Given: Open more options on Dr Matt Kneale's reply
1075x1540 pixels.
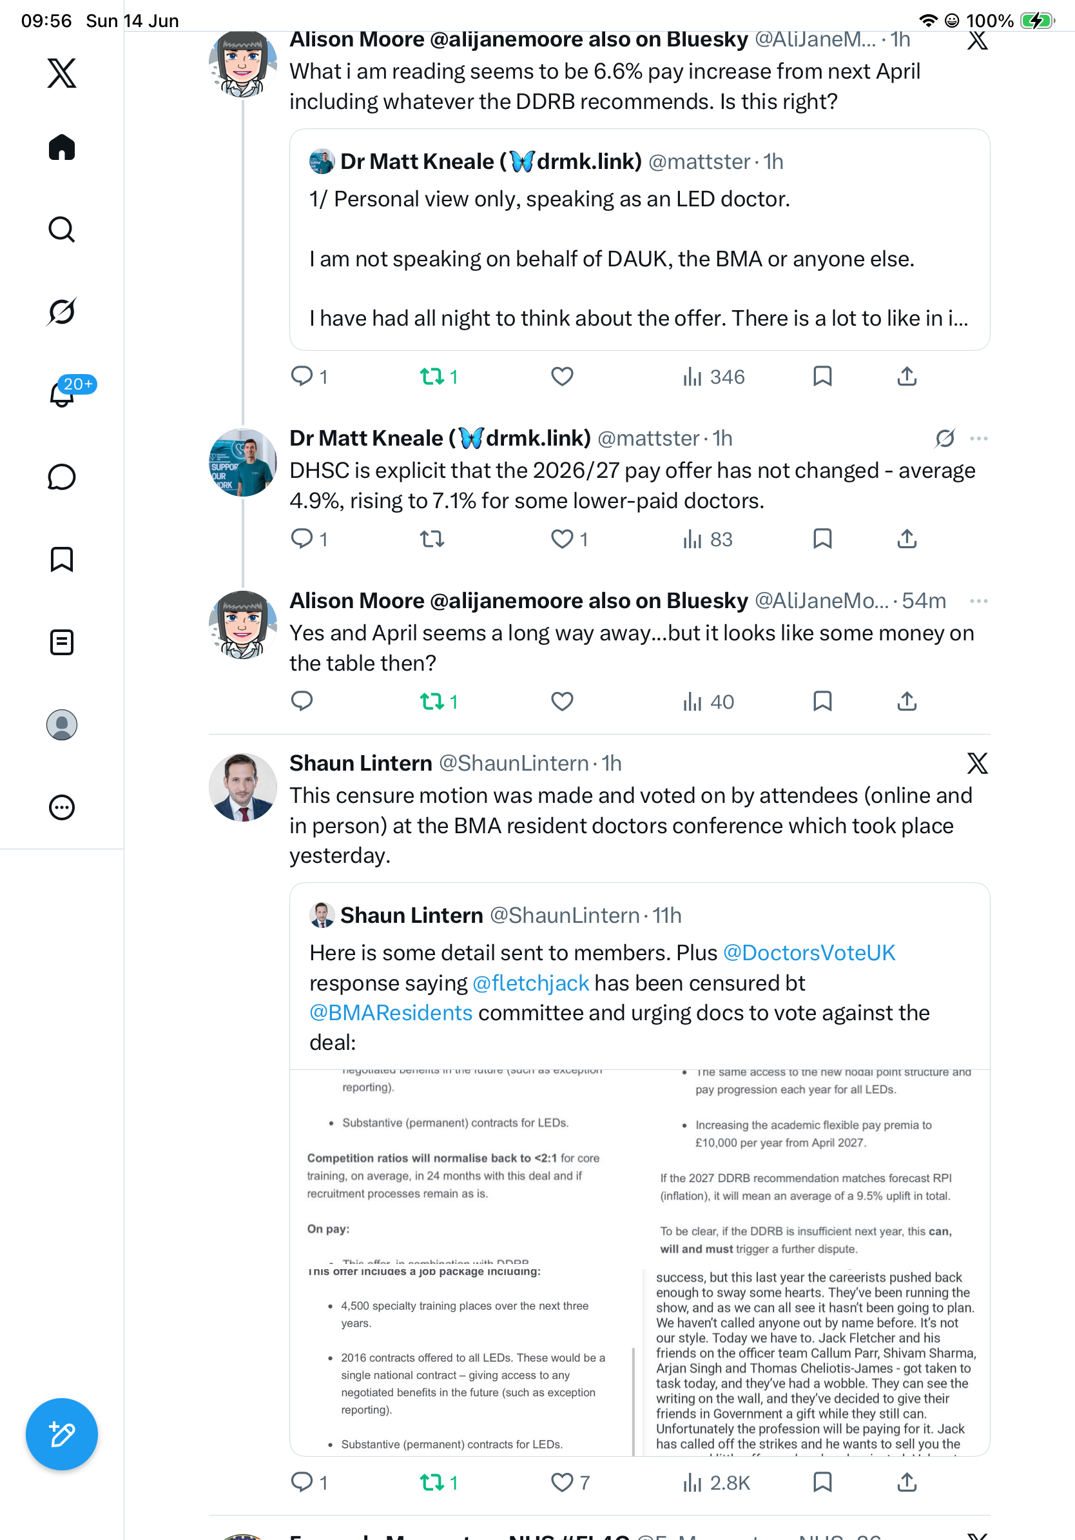Looking at the screenshot, I should tap(978, 439).
